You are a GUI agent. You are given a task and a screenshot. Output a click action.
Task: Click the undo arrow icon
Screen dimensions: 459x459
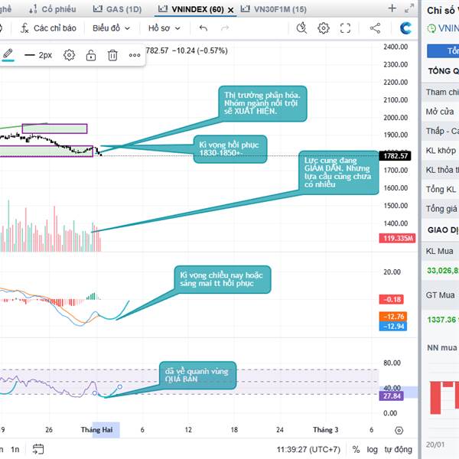point(203,28)
